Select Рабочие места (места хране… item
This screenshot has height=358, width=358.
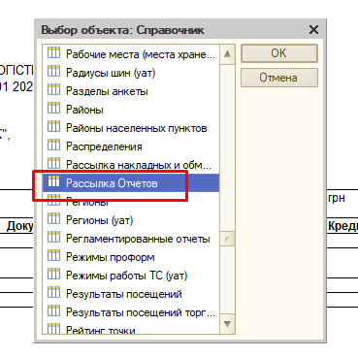[x=131, y=53]
